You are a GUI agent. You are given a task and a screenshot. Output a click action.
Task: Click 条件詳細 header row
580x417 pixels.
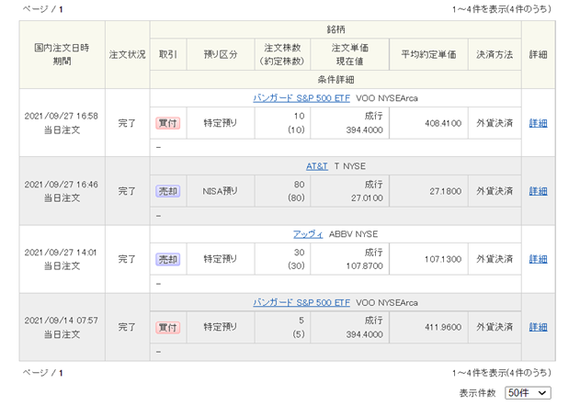coord(335,80)
